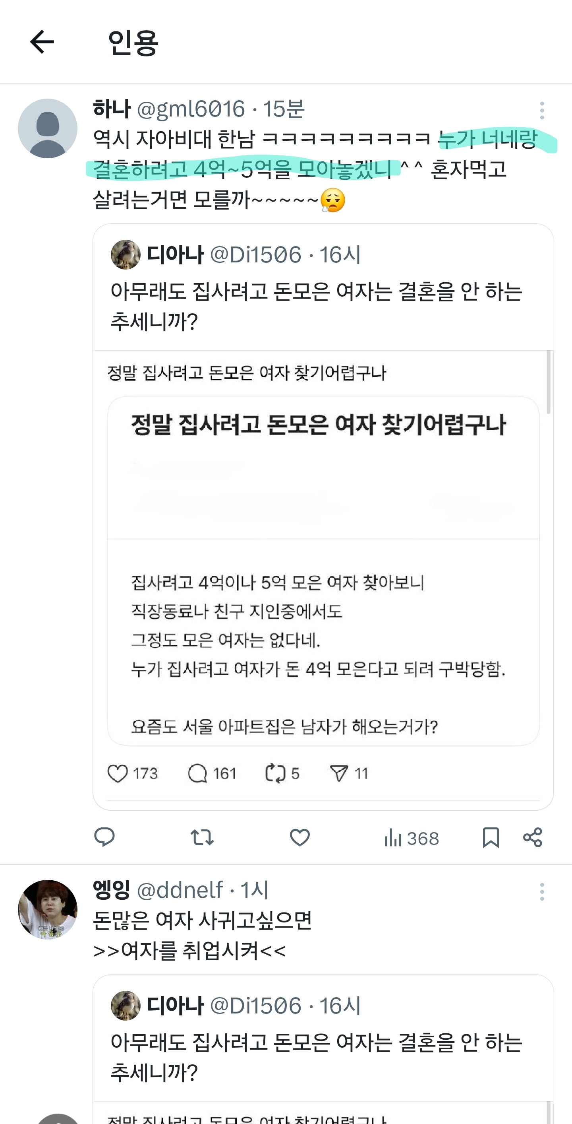The width and height of the screenshot is (572, 1124).
Task: Reply to 하나's quote tweet
Action: coord(104,837)
